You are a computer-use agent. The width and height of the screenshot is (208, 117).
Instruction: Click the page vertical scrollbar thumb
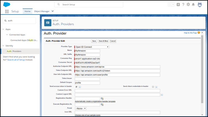pos(202,69)
